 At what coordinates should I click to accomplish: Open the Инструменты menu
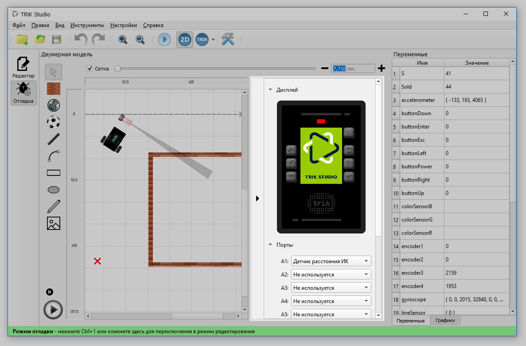click(x=87, y=25)
